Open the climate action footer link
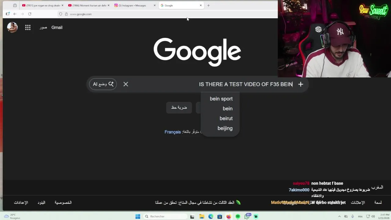This screenshot has width=391, height=220. coord(198,203)
